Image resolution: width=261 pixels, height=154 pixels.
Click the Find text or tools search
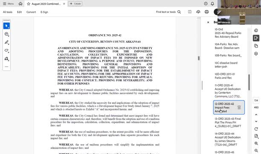coord(168,12)
